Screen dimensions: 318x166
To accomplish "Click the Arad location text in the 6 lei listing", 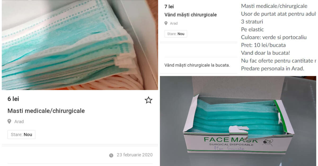I will pyautogui.click(x=19, y=121).
